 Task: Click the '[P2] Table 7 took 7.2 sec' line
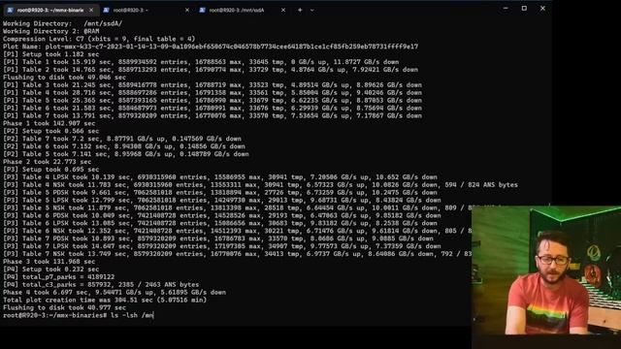pos(122,139)
